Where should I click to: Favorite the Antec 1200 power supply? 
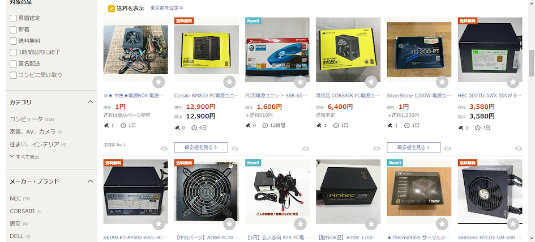coord(371,224)
